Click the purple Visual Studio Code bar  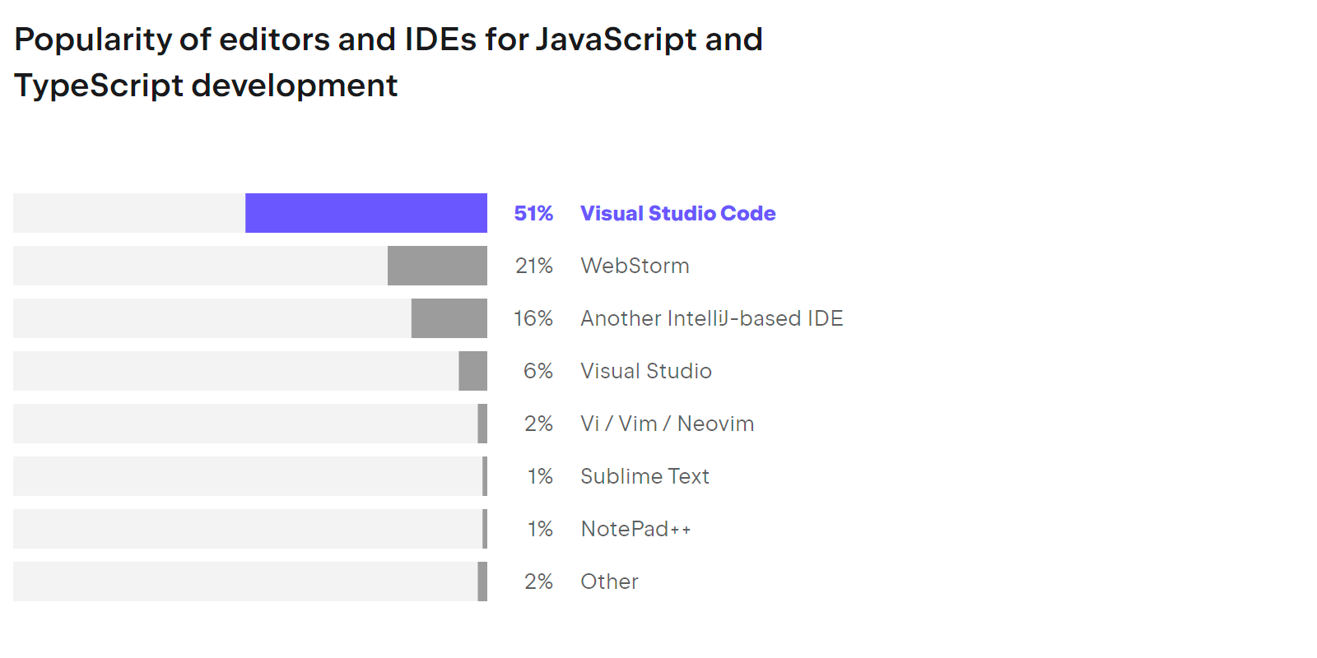[366, 213]
